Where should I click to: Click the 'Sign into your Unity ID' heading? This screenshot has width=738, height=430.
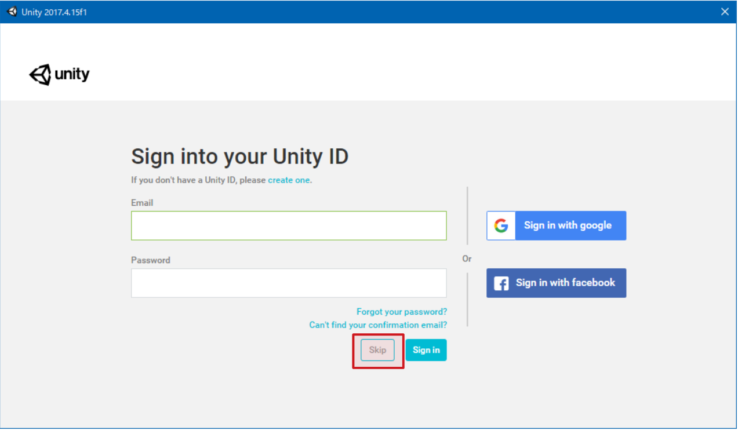(x=239, y=156)
